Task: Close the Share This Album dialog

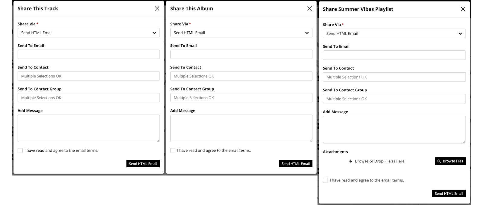Action: click(309, 8)
